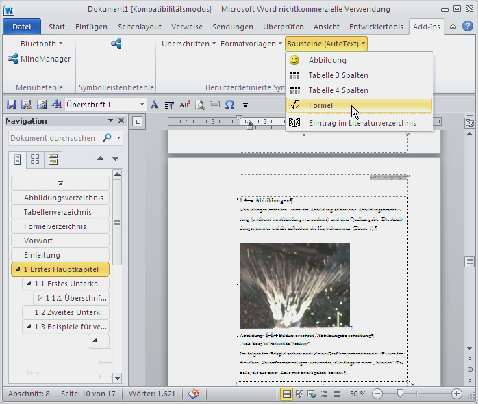
Task: Click the zoom slider handle
Action: coord(400,394)
